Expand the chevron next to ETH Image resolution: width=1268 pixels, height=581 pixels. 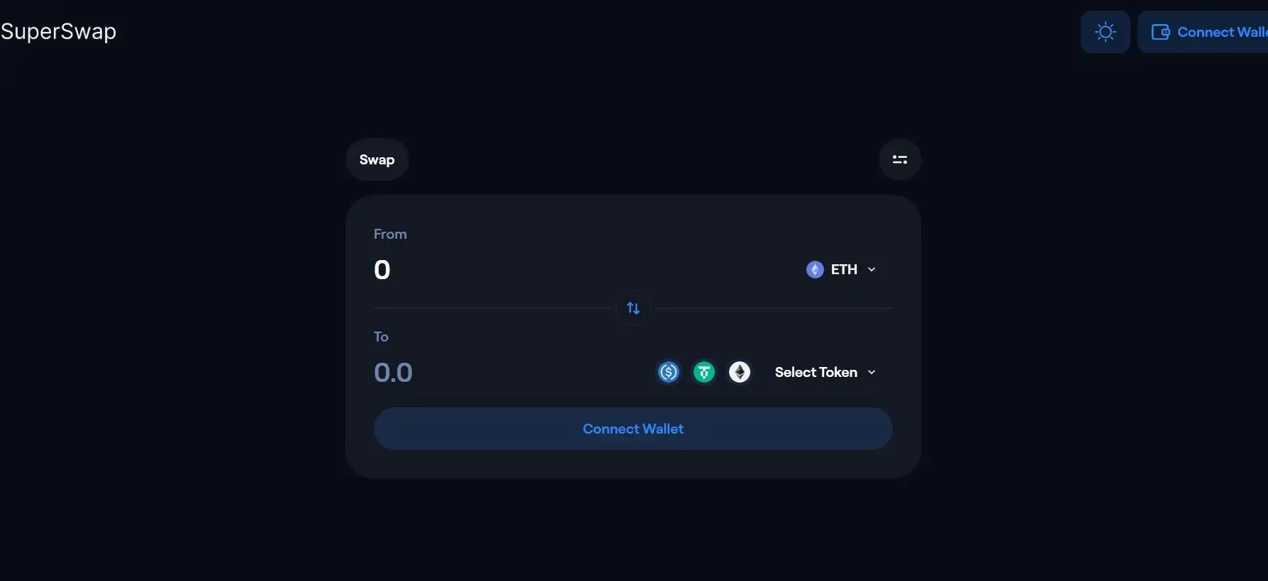(872, 269)
